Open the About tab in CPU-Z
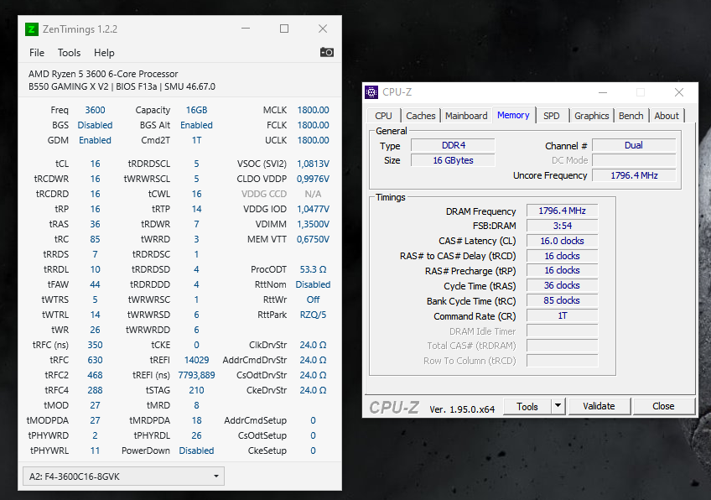Screen dimensions: 711x500 click(x=666, y=116)
